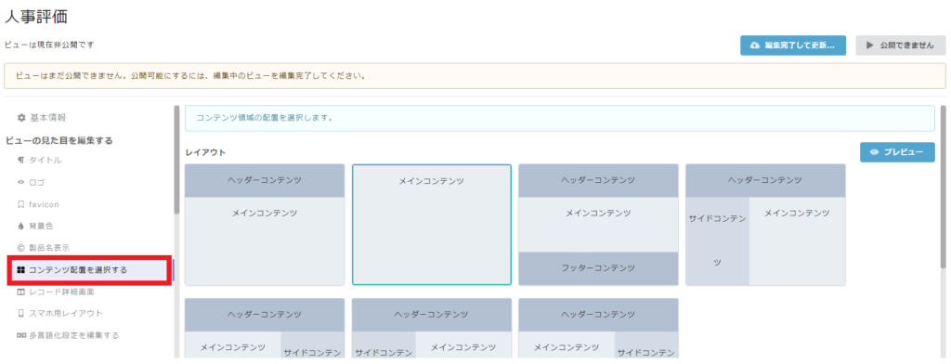Click the columns icon beside レコード詳細画面
Image resolution: width=951 pixels, height=364 pixels.
(21, 292)
